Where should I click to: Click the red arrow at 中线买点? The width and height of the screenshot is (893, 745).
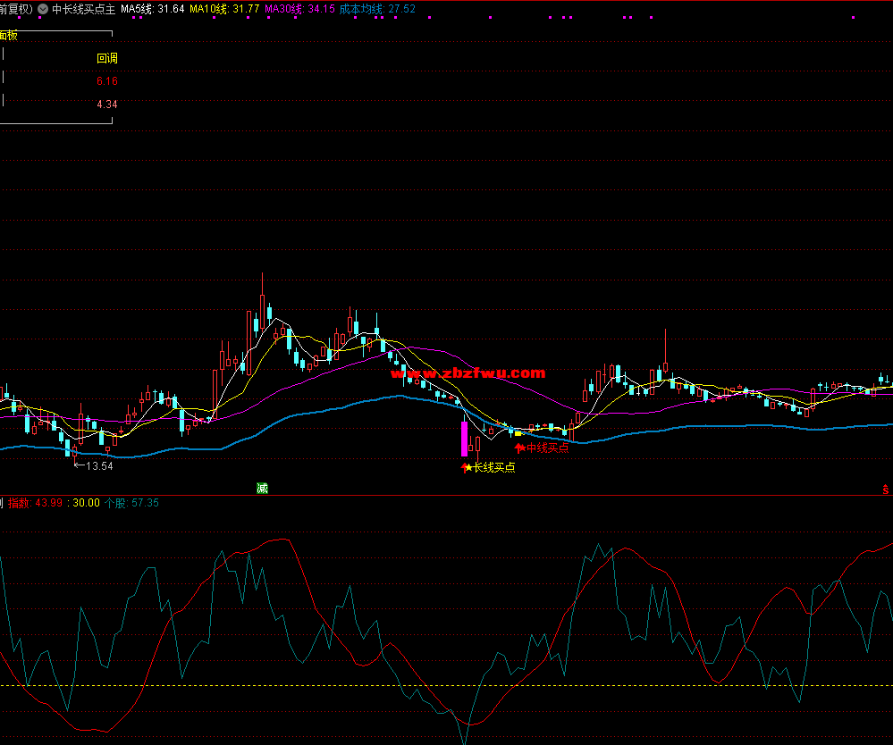pos(519,448)
